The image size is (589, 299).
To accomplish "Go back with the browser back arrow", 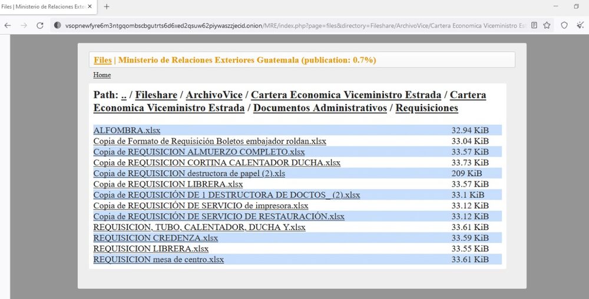I will point(8,25).
